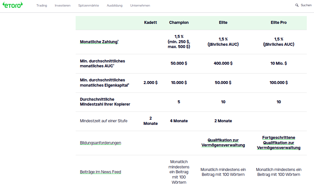Open the Bildungsanforderungen link
This screenshot has width=314, height=186.
click(100, 143)
